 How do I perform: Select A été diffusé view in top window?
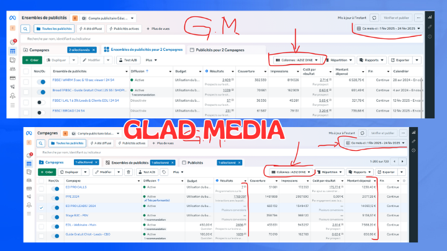click(91, 29)
